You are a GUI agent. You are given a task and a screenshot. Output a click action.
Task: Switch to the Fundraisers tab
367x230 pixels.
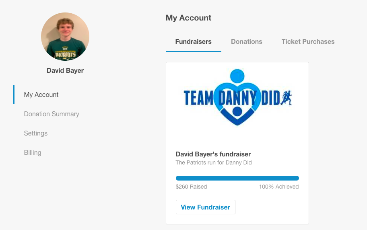coord(193,41)
